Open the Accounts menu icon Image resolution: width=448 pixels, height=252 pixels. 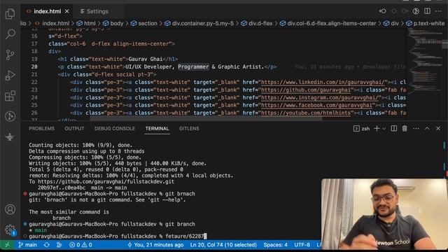(x=10, y=209)
